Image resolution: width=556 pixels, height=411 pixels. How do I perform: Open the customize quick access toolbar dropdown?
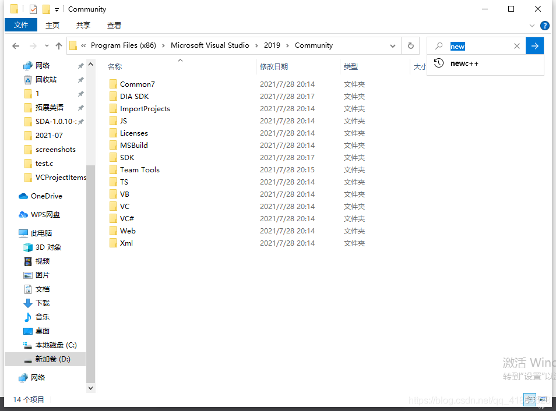[x=57, y=9]
